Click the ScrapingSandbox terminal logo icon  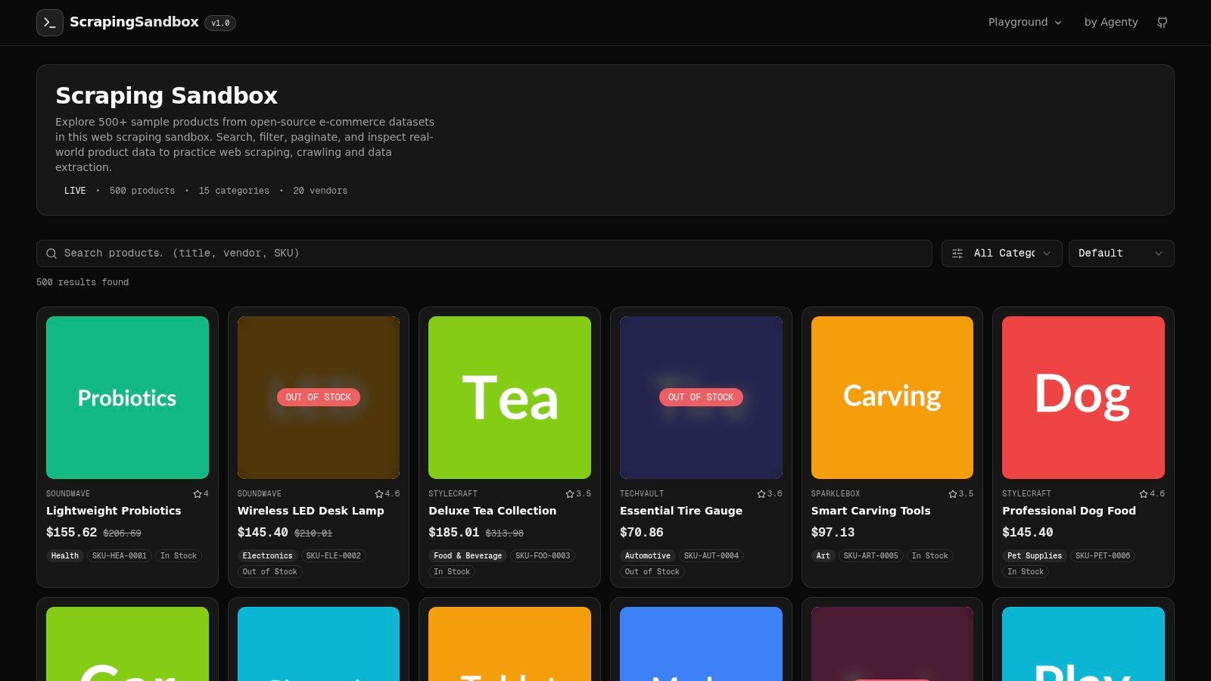pos(50,23)
